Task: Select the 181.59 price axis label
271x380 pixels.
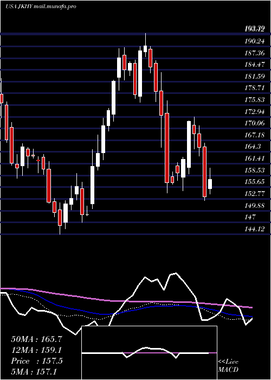Action: (x=255, y=77)
